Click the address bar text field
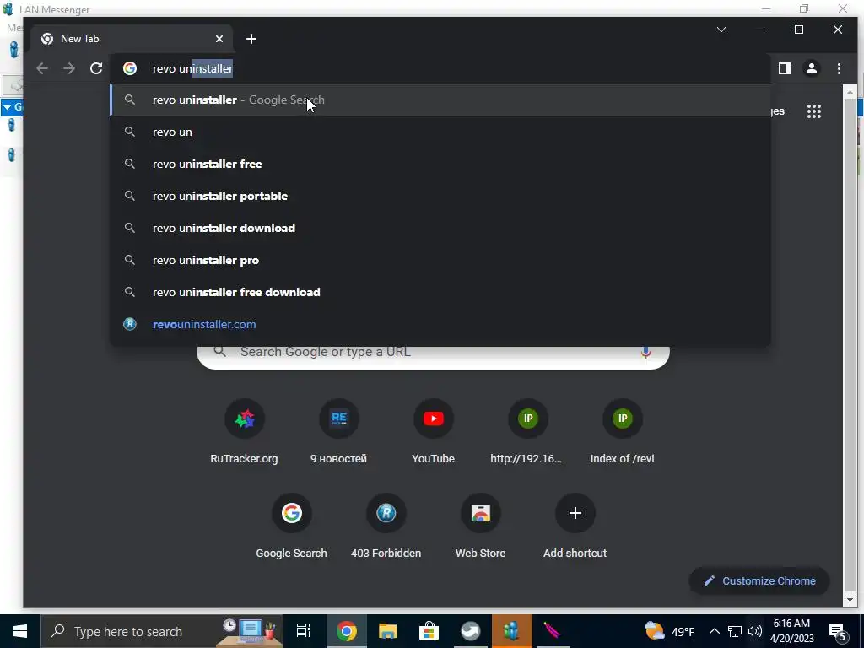This screenshot has height=648, width=864. click(440, 68)
